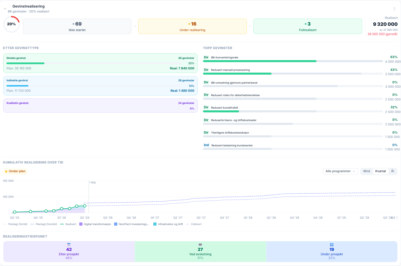
Task: Switch chart granularity to Kvartal
Action: 380,171
